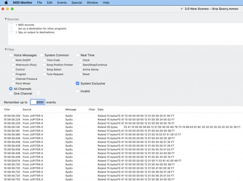The image size is (243, 181).
Task: Open the Special menu
Action: point(77,3)
